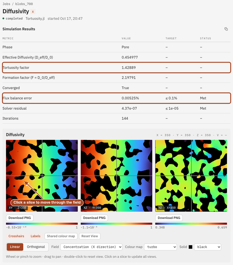Click the XY · Z=350 label on the slice
This screenshot has width=233, height=265.
pyautogui.click(x=17, y=208)
